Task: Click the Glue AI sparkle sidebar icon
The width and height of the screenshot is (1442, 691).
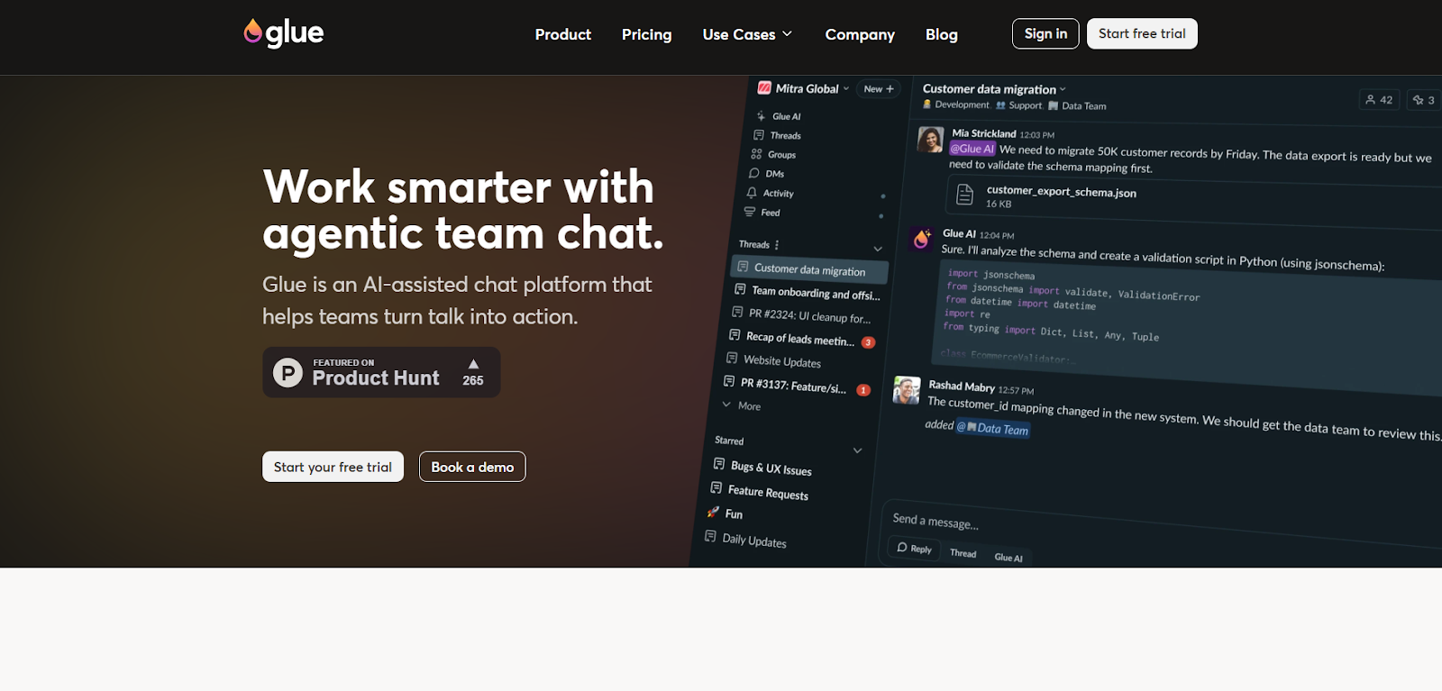Action: 762,116
